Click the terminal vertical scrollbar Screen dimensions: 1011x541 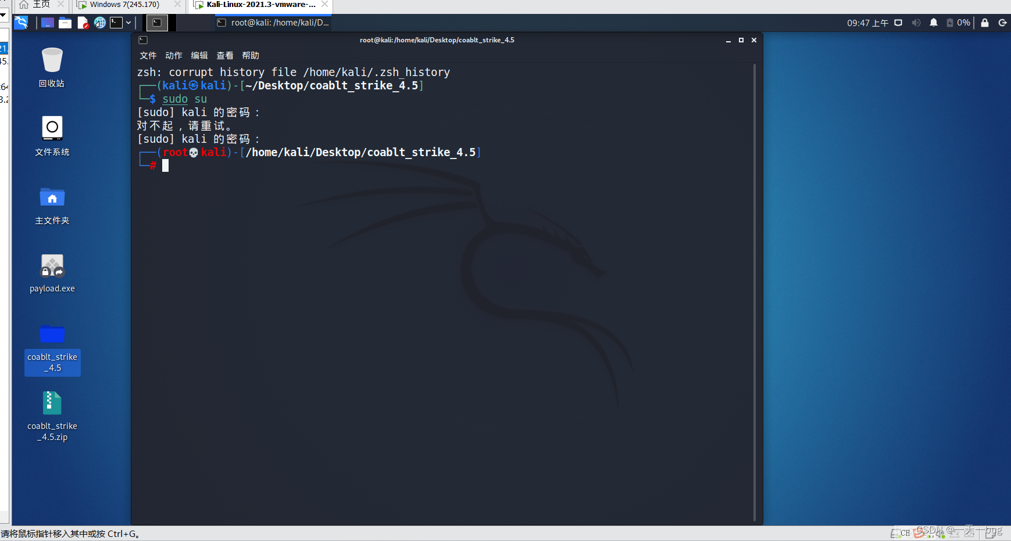point(755,292)
